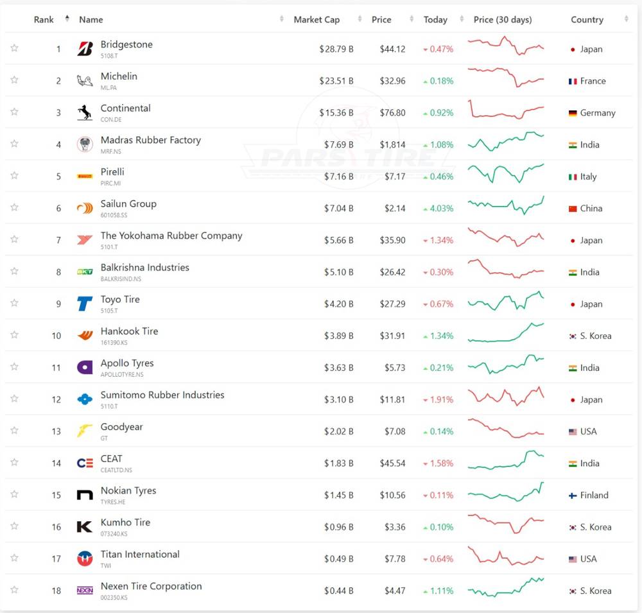Image resolution: width=642 pixels, height=613 pixels.
Task: Click the Finland flag in Nokian row
Action: (x=573, y=496)
